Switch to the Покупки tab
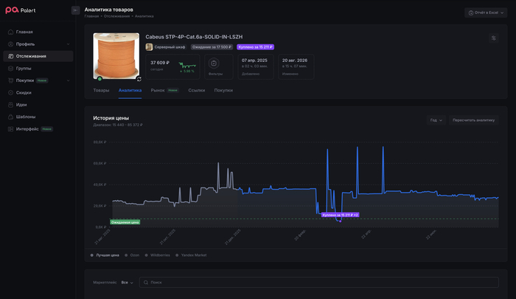 pyautogui.click(x=223, y=90)
